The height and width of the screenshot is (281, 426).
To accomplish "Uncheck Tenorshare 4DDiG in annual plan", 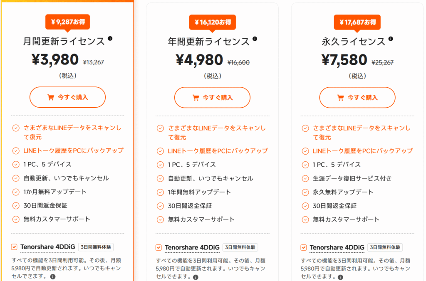I will 159,248.
